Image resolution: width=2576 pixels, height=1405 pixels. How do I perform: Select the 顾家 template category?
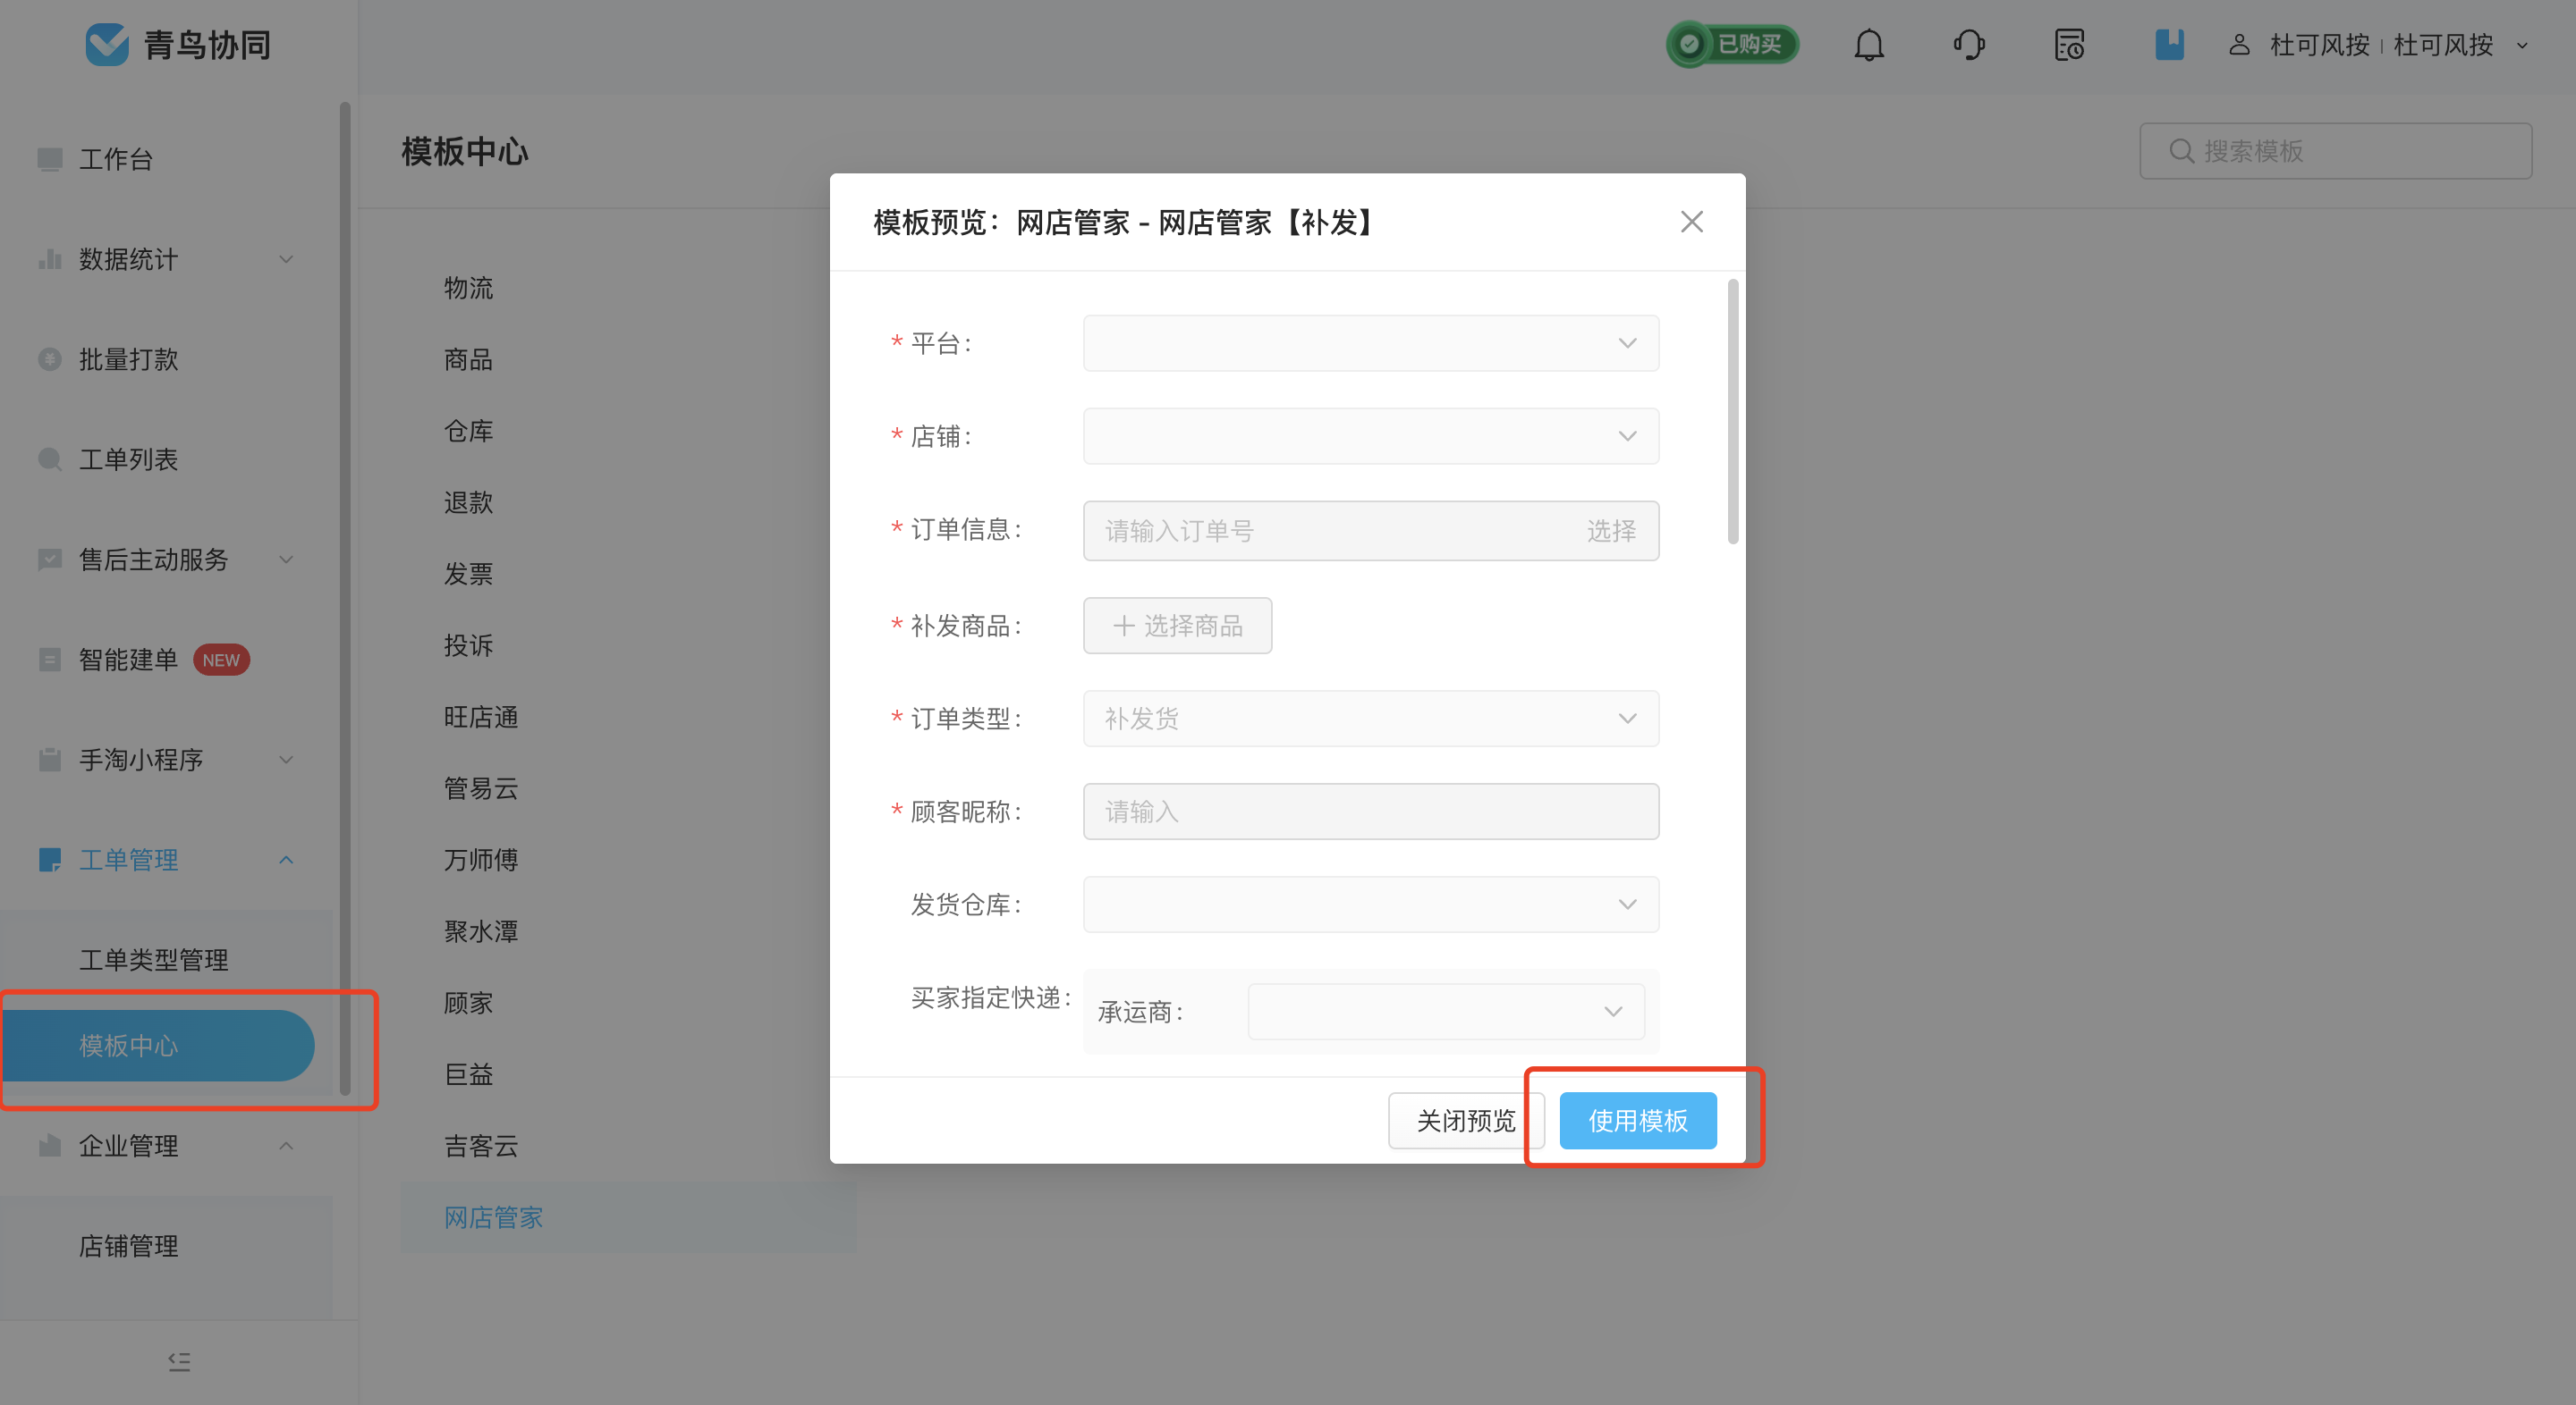pos(468,1002)
